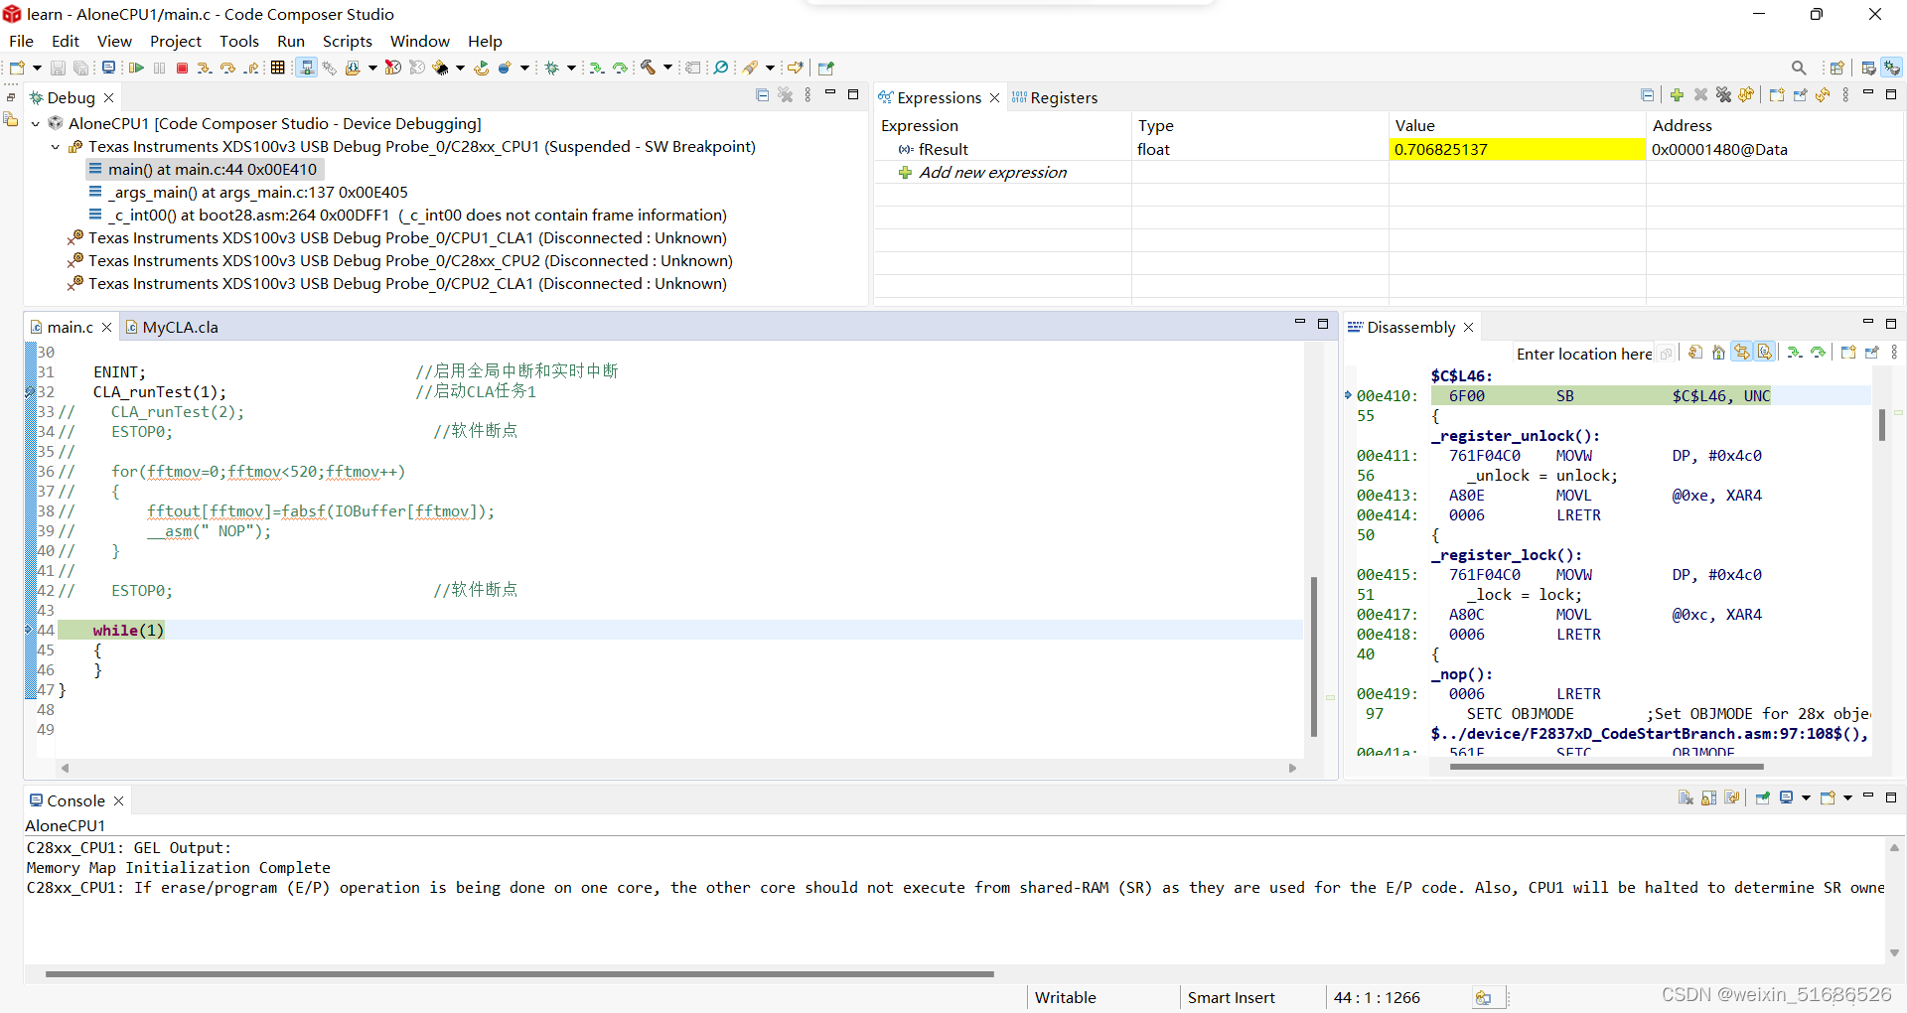Open the Open Console dropdown arrow
Viewport: 1907px width, 1013px height.
pos(1847,798)
